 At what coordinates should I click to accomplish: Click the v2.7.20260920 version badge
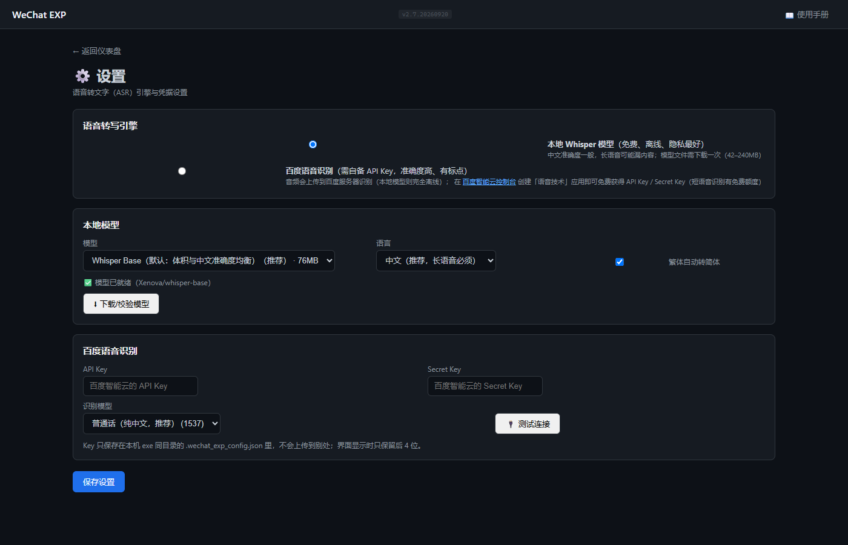(x=425, y=15)
